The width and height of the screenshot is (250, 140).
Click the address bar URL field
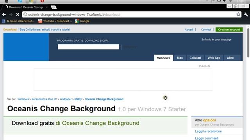[132, 15]
